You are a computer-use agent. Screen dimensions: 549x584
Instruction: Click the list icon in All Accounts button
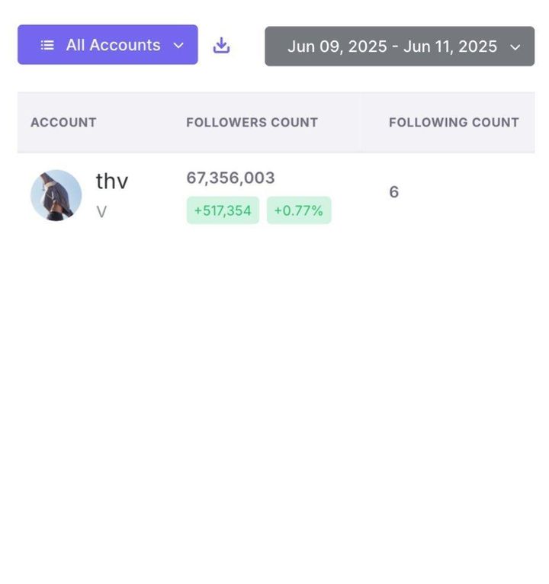(x=47, y=46)
